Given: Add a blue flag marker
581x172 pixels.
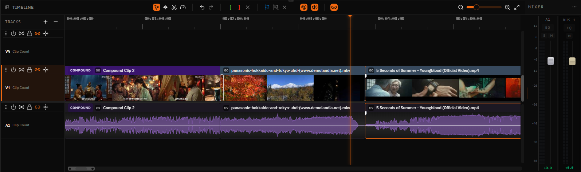Looking at the screenshot, I should 267,7.
